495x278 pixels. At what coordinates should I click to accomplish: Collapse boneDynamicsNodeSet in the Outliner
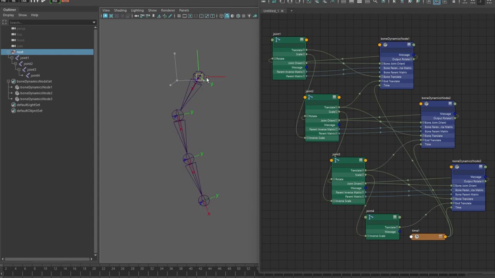click(x=8, y=81)
